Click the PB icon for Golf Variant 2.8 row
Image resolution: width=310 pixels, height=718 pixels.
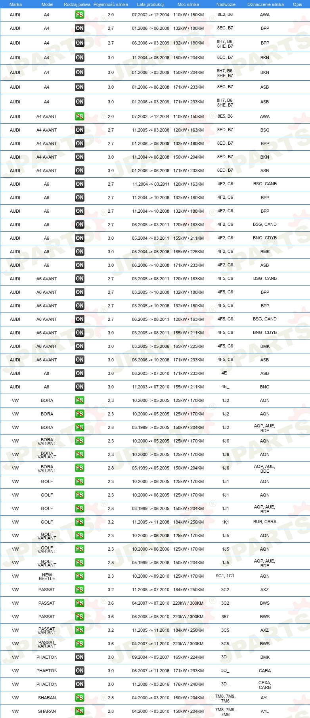[79, 563]
